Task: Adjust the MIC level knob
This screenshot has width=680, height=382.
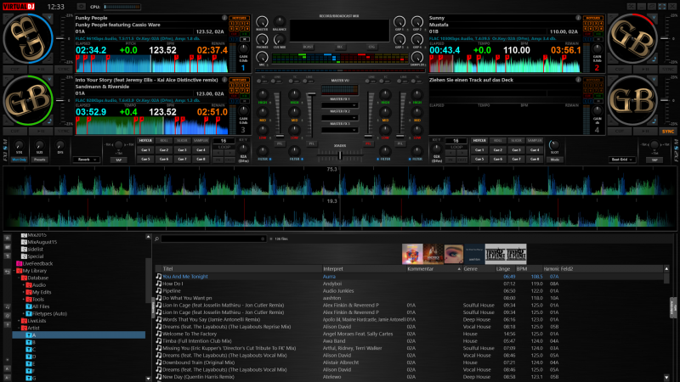Action: point(262,57)
